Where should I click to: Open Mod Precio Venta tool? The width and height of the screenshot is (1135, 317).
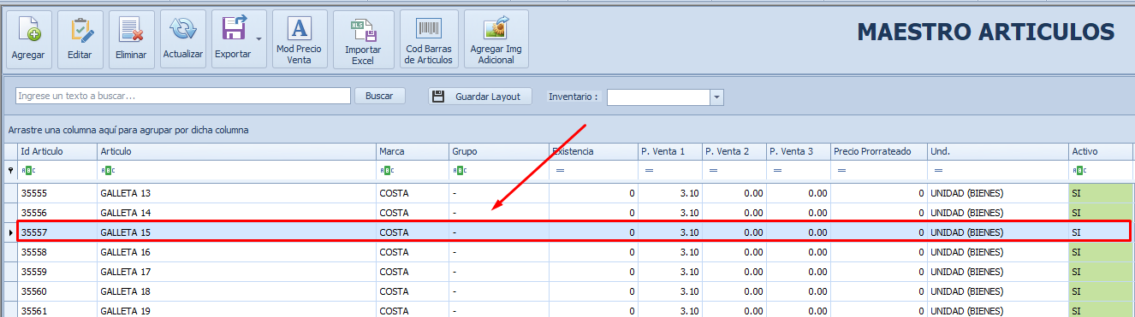pos(300,39)
